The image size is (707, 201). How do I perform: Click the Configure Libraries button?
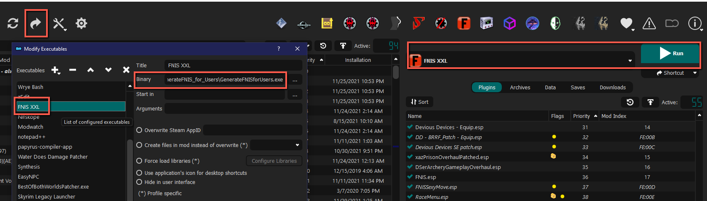pyautogui.click(x=274, y=161)
